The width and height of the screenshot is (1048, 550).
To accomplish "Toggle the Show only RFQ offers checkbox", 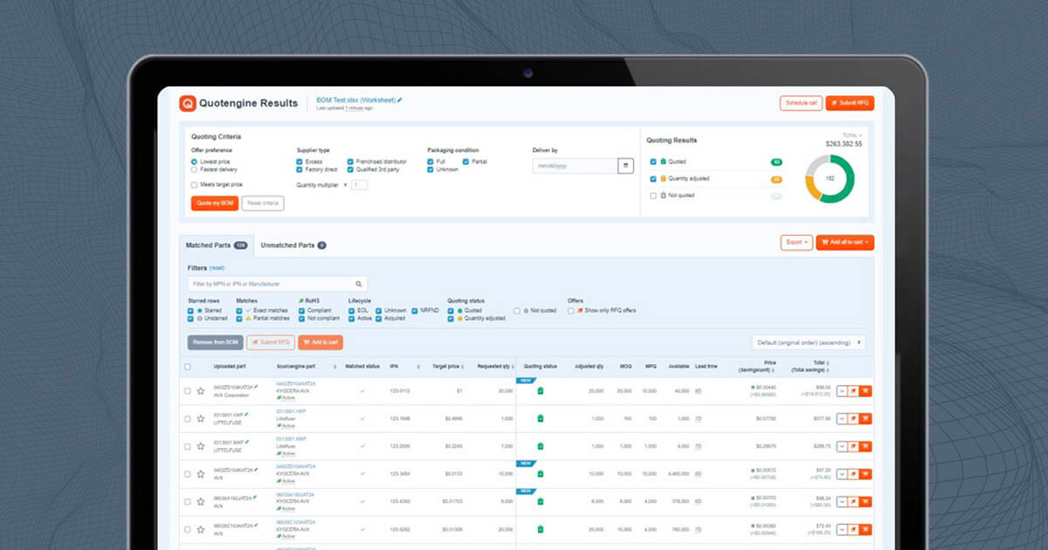I will tap(571, 311).
